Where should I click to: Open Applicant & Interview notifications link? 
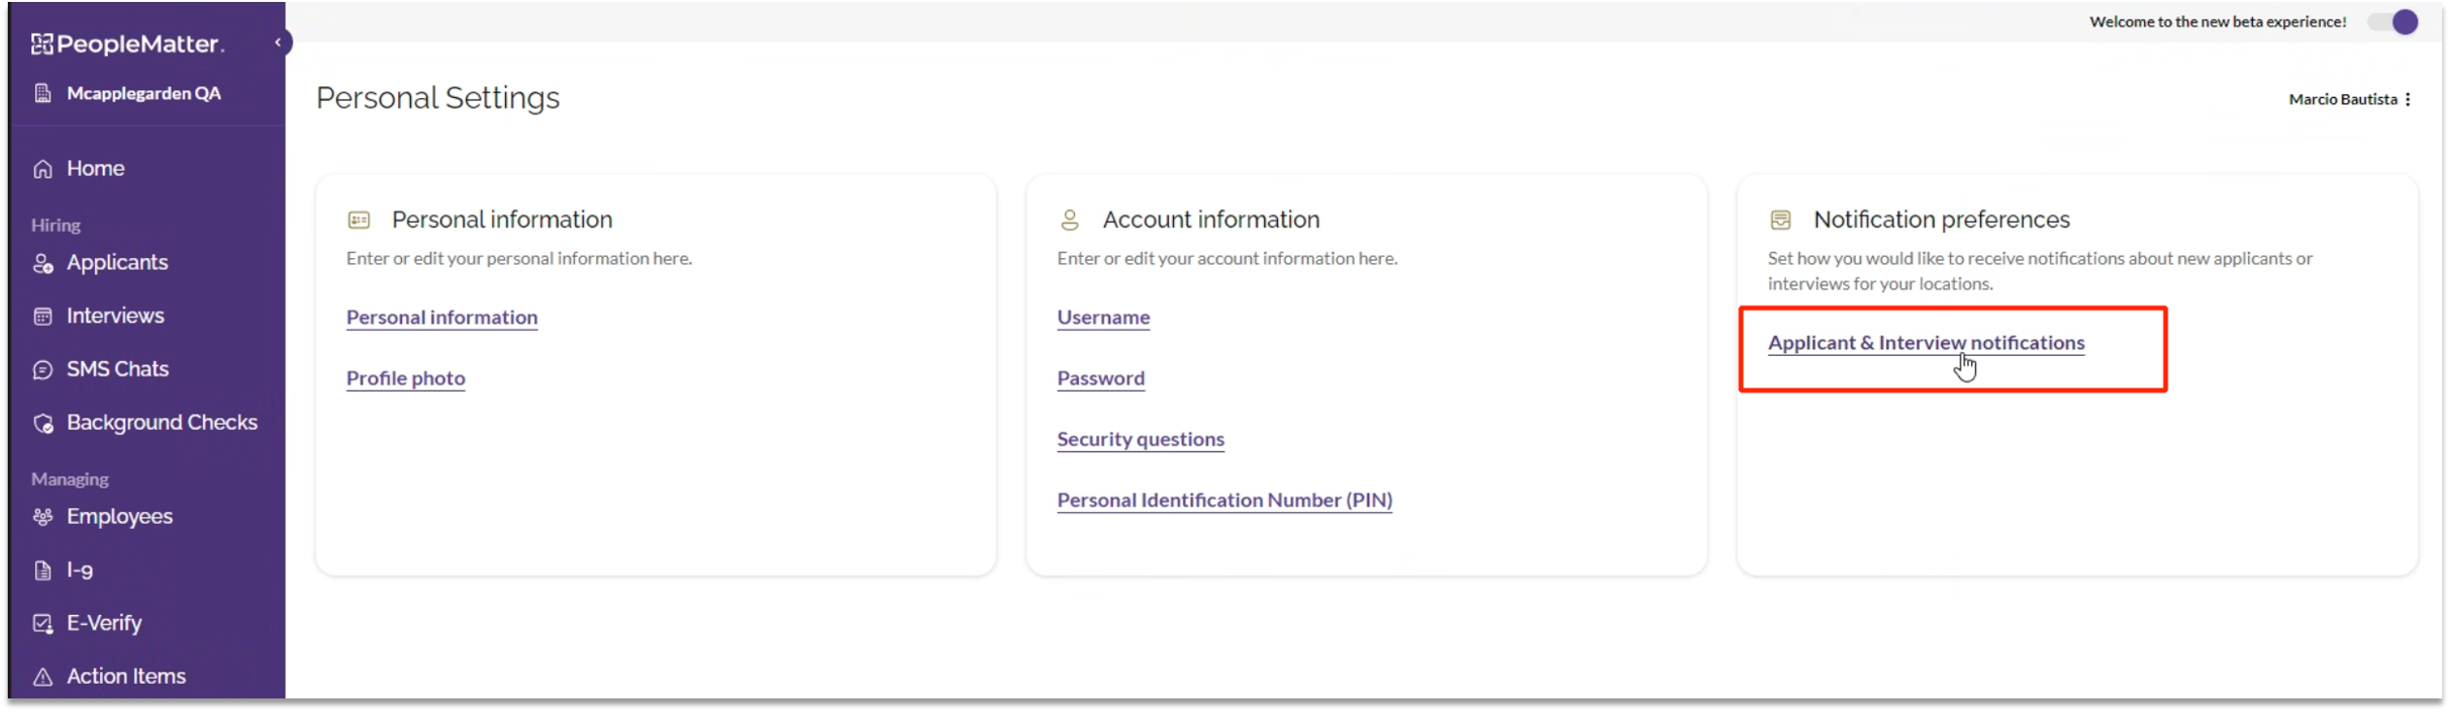pos(1926,342)
